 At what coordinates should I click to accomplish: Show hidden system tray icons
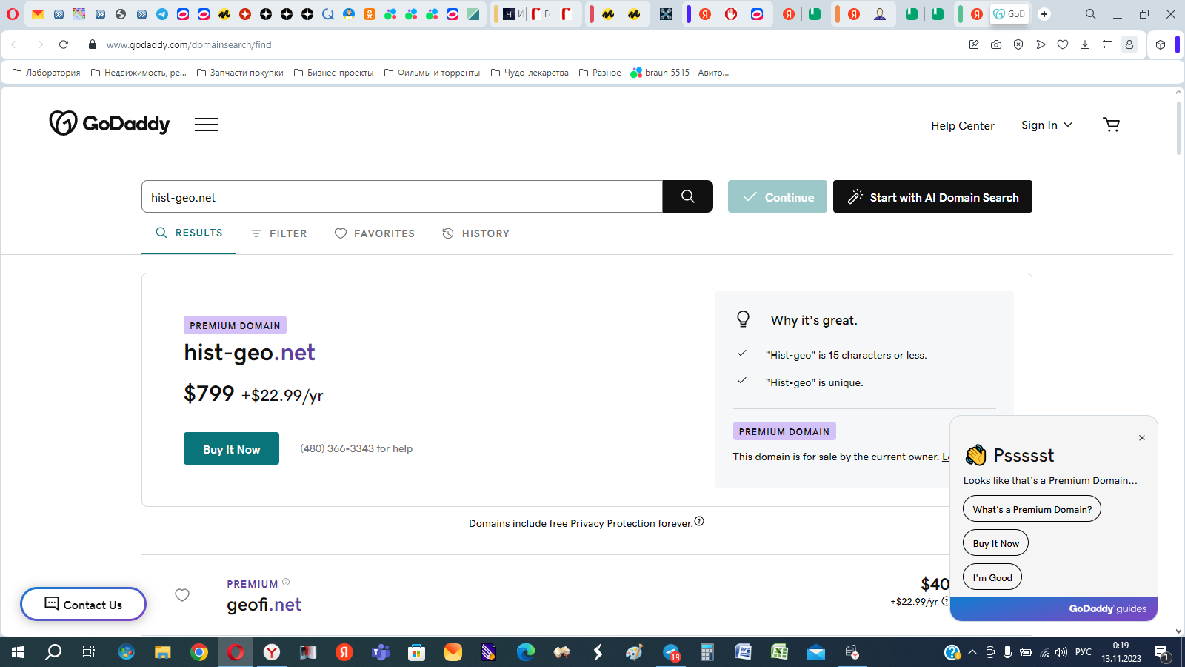coord(972,652)
